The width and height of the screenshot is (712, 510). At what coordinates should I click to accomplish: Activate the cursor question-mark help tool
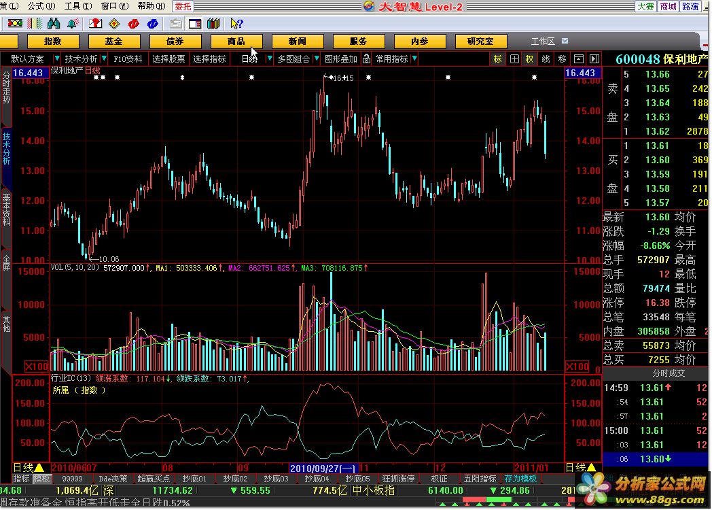(236, 23)
